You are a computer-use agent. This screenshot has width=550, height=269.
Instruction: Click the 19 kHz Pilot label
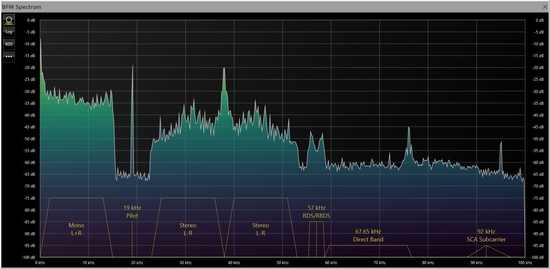click(132, 212)
